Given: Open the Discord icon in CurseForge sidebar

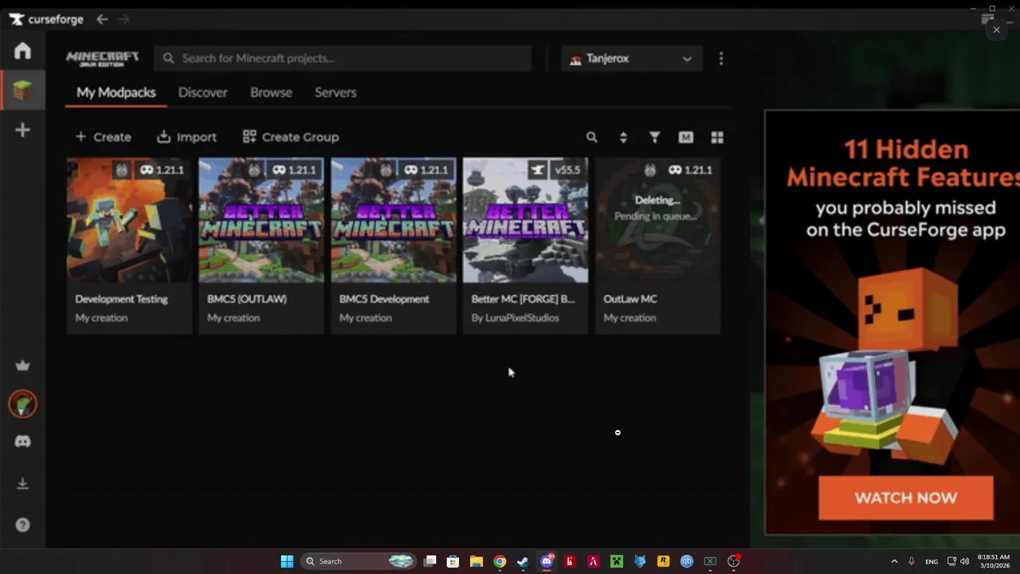Looking at the screenshot, I should [x=22, y=442].
